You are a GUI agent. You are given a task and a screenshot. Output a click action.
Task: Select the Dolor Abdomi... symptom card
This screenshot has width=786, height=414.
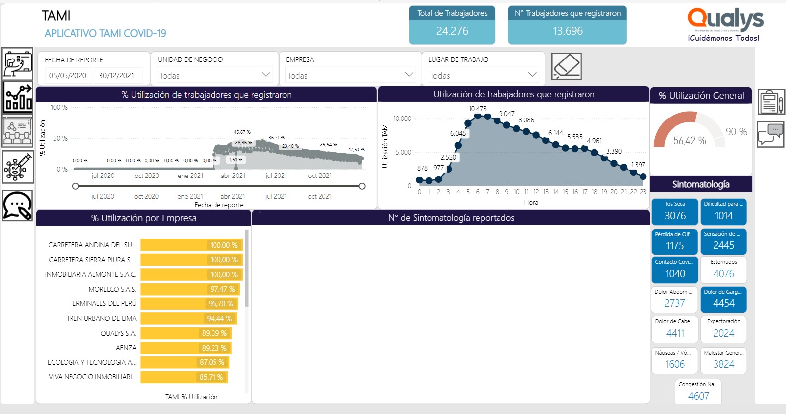[675, 299]
